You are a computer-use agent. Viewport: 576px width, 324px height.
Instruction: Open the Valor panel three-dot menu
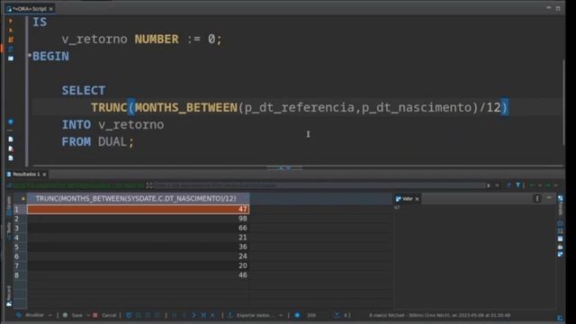[x=537, y=199]
